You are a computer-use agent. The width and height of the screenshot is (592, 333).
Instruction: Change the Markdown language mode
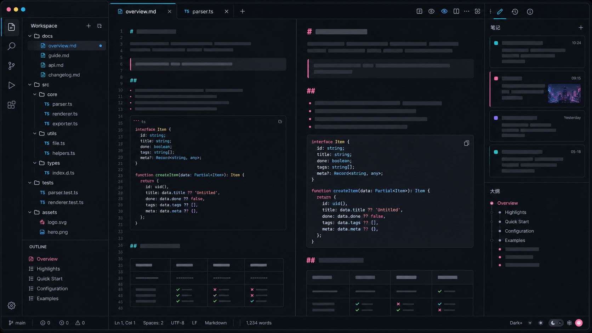(216, 323)
